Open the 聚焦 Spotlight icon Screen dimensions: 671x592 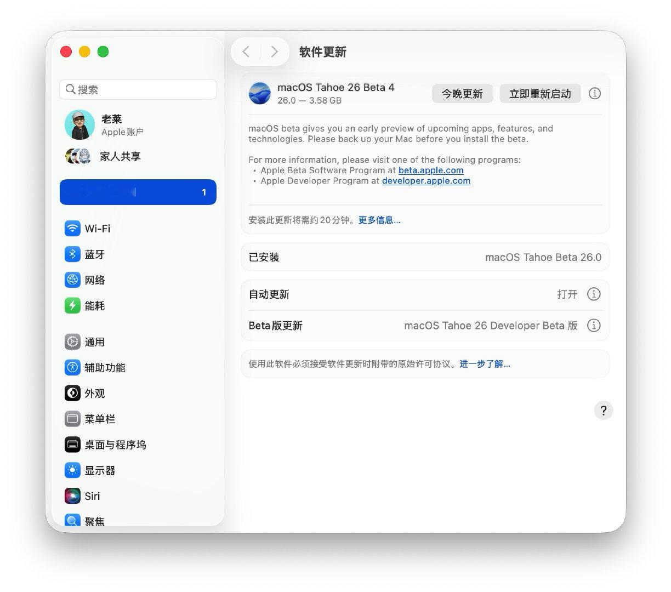(72, 520)
